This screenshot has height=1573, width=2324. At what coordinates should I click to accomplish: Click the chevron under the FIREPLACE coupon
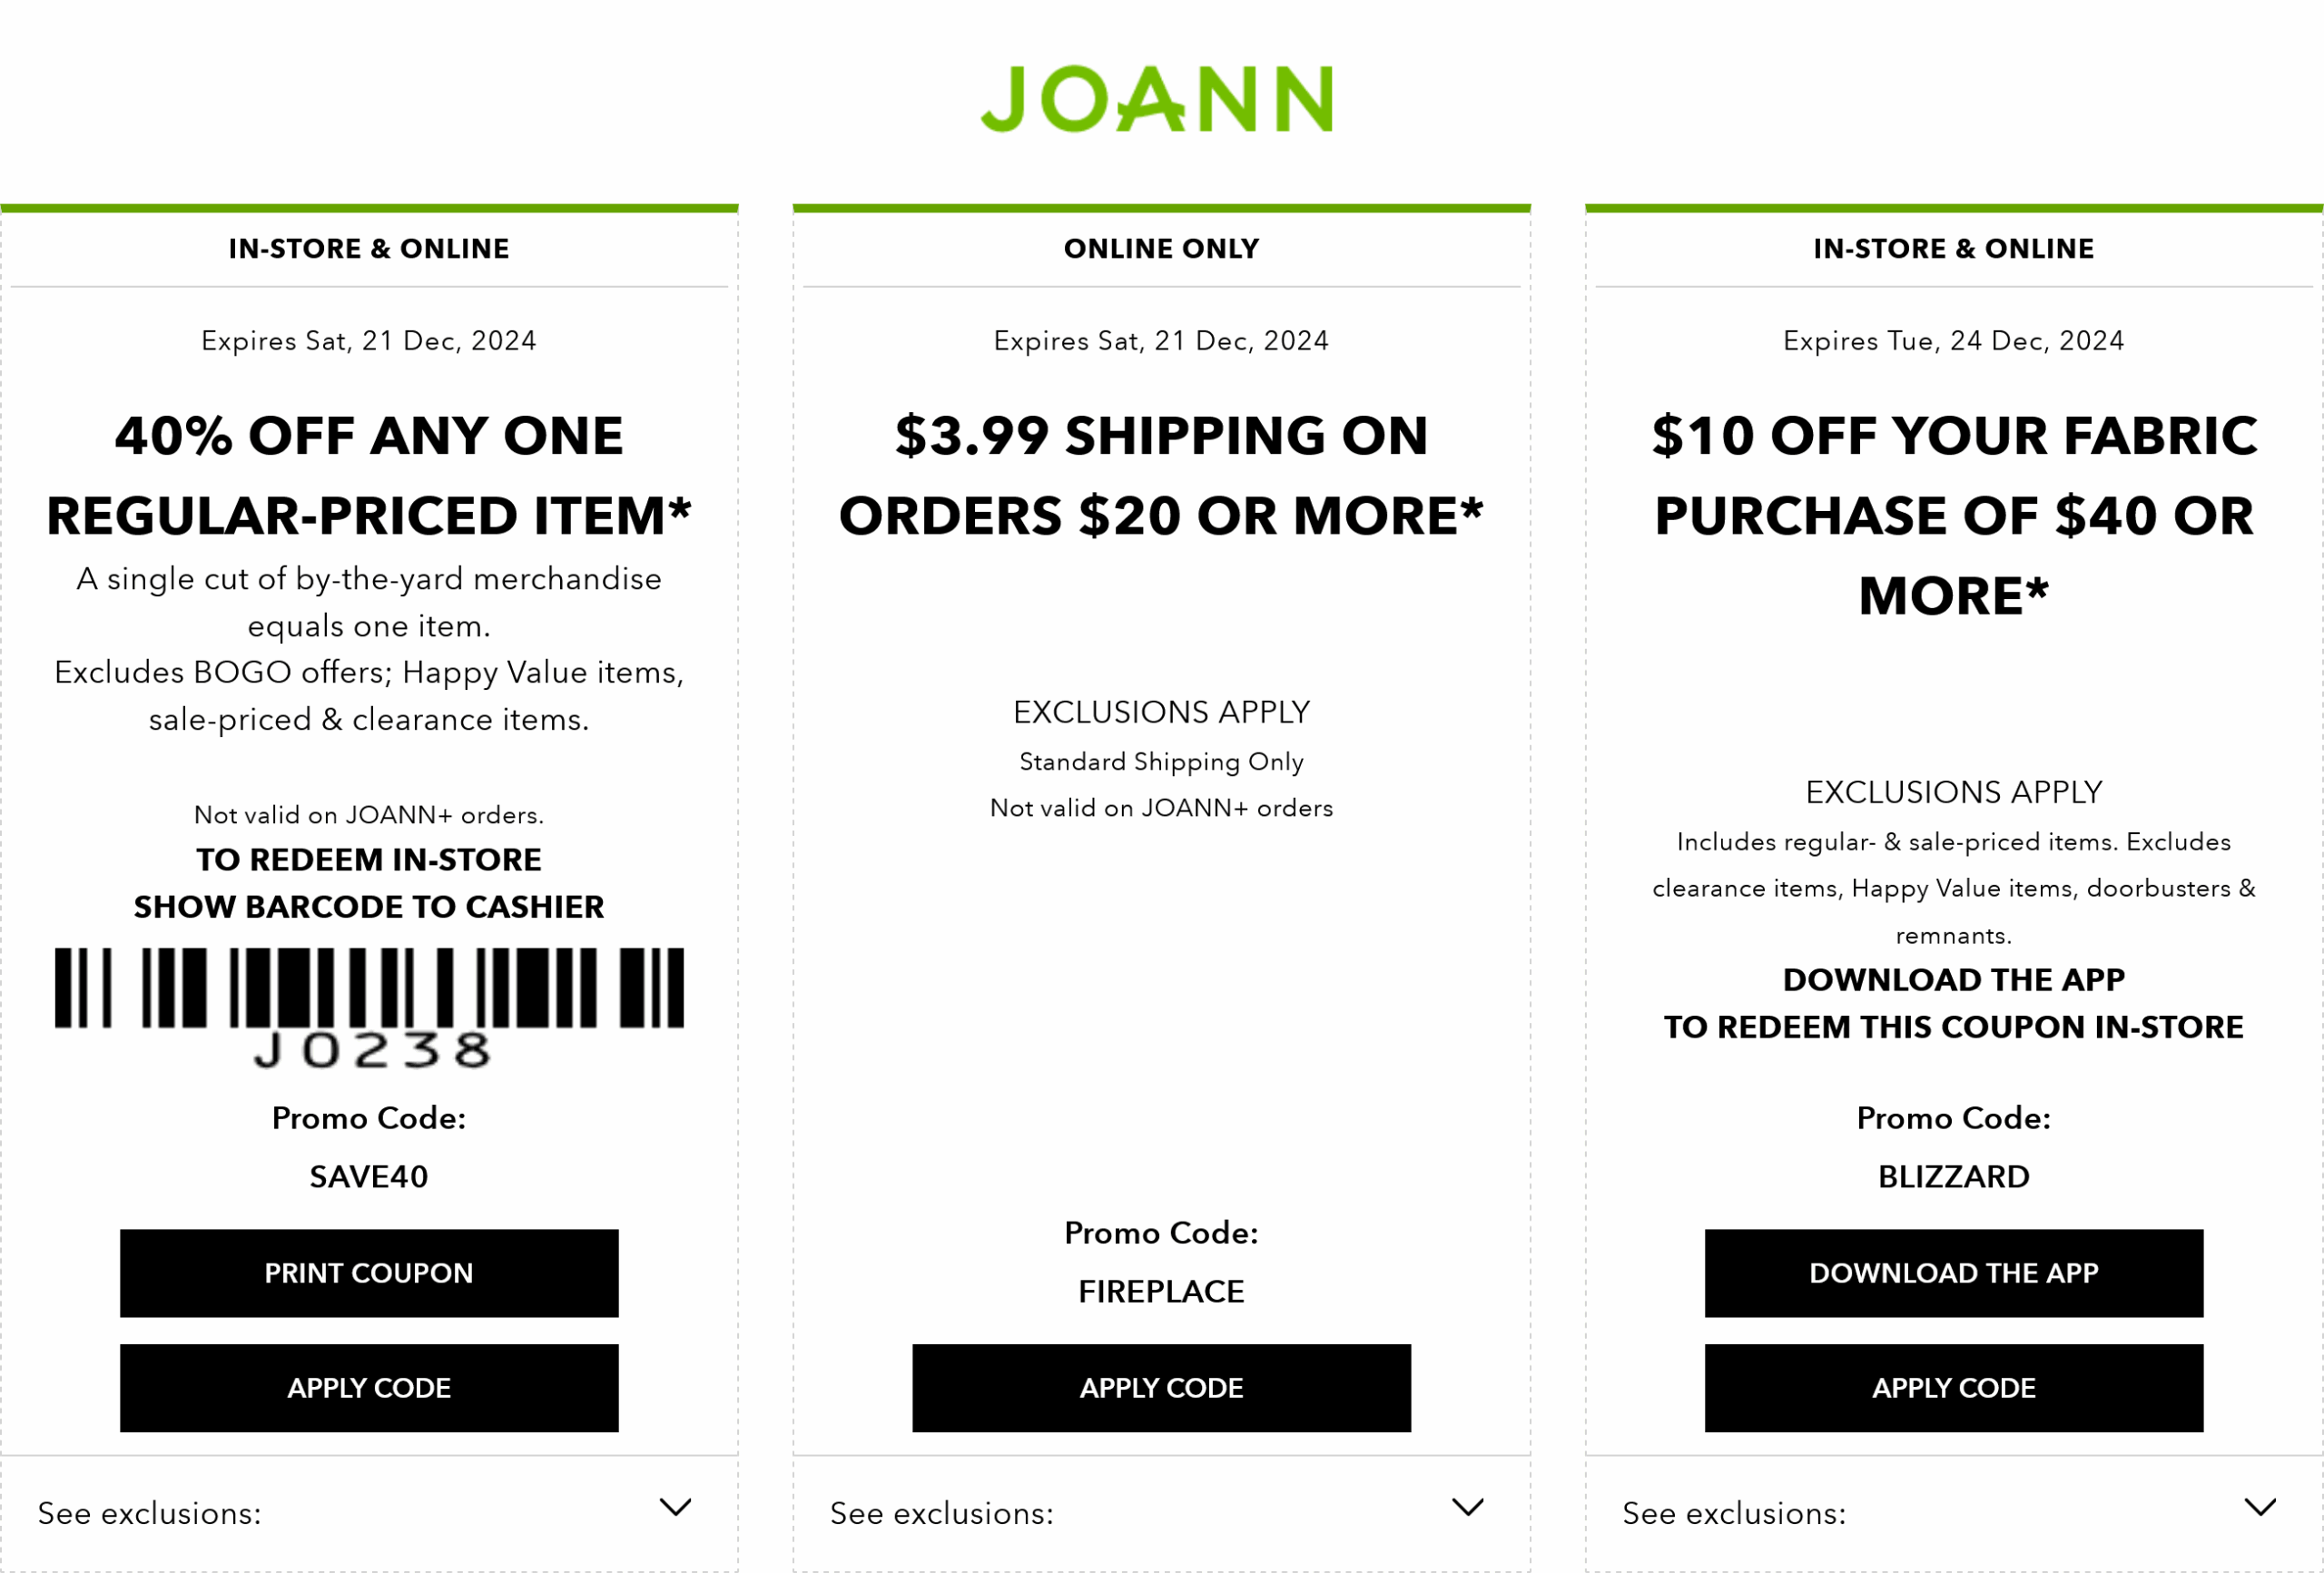1468,1507
